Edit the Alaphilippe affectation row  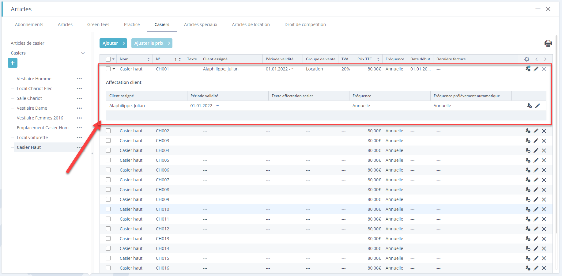[x=537, y=106]
